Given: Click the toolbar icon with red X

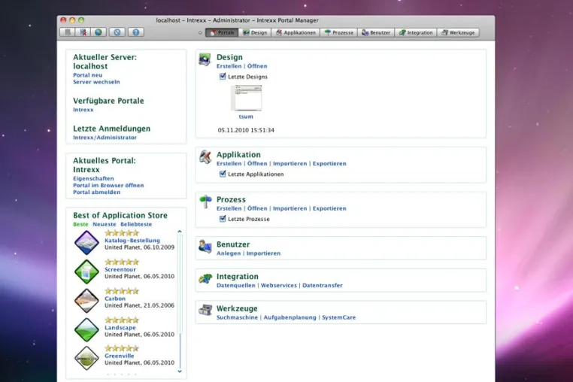Looking at the screenshot, I should 83,32.
